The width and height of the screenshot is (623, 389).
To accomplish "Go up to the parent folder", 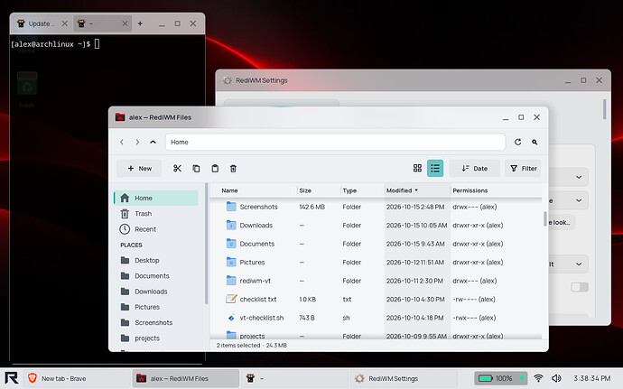I will click(153, 142).
